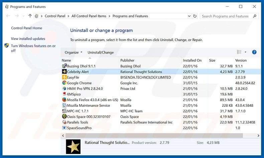Click Uninstall/Change in the toolbar
The height and width of the screenshot is (158, 264).
[101, 52]
